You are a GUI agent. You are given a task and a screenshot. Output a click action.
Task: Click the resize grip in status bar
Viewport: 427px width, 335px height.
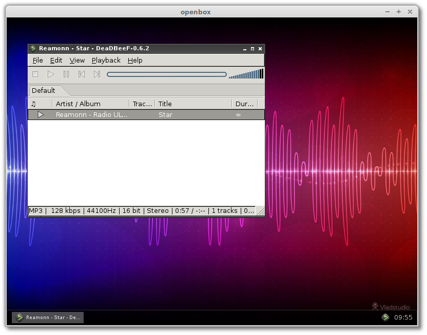point(260,211)
